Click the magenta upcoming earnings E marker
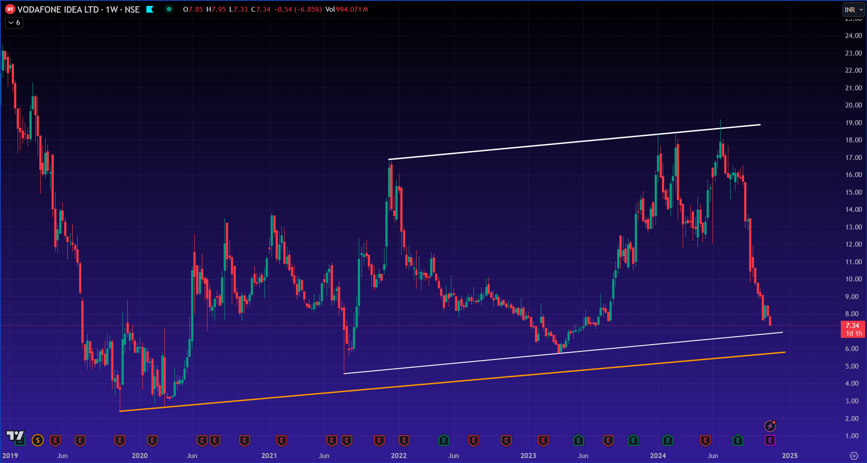Viewport: 867px width, 463px height. (770, 440)
